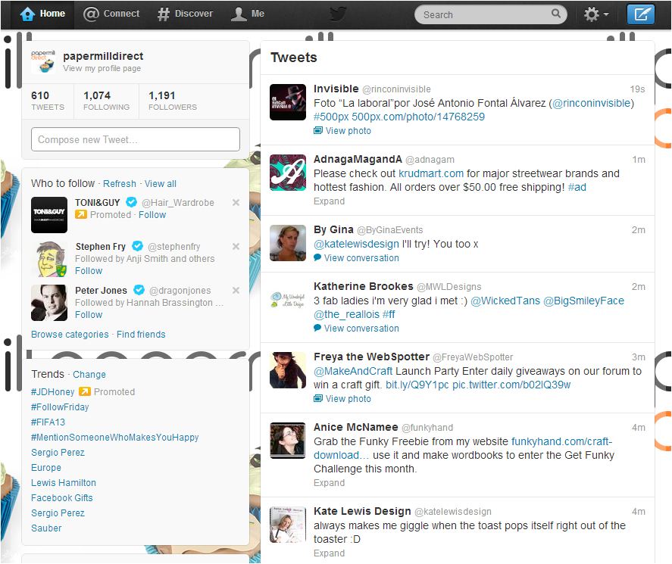Expand Anice McNamee's tweet
This screenshot has height=564, width=672.
329,483
